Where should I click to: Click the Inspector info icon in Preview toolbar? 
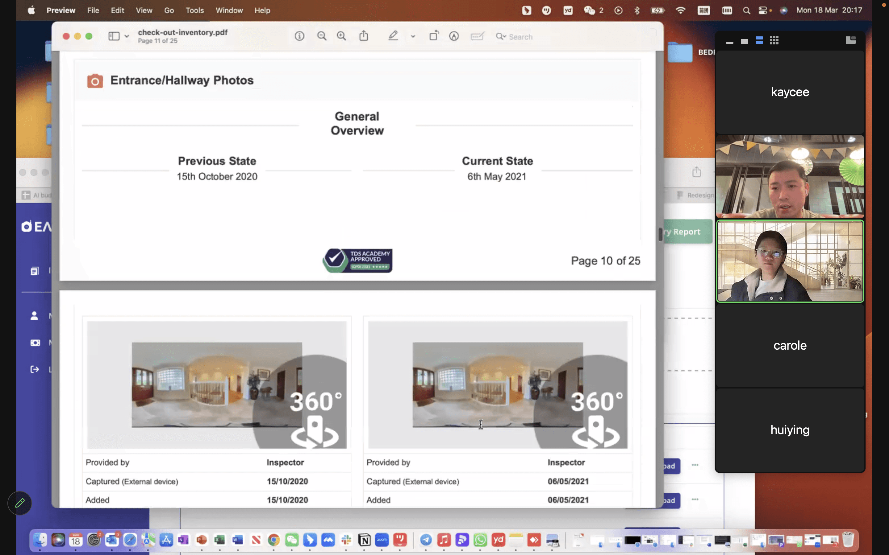[299, 36]
